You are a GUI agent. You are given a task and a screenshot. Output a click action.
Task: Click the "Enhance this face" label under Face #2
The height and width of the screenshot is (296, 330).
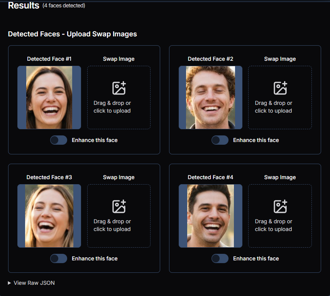(256, 140)
